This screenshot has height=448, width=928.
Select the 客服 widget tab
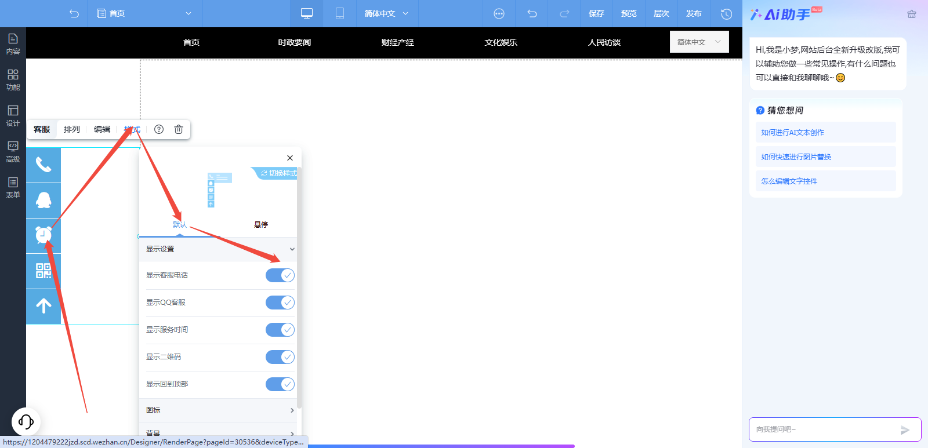click(42, 129)
